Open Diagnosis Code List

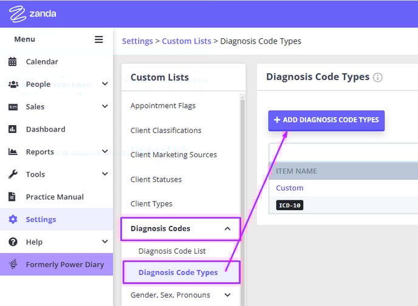click(x=172, y=251)
